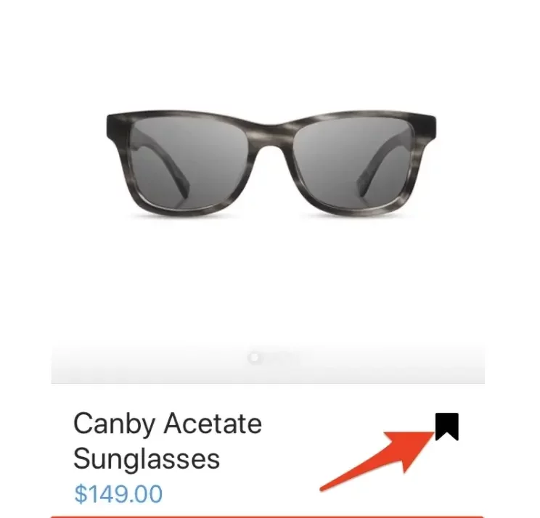Tap the right temple corner of the frame
Image resolution: width=540 pixels, height=518 pixels.
(x=426, y=129)
